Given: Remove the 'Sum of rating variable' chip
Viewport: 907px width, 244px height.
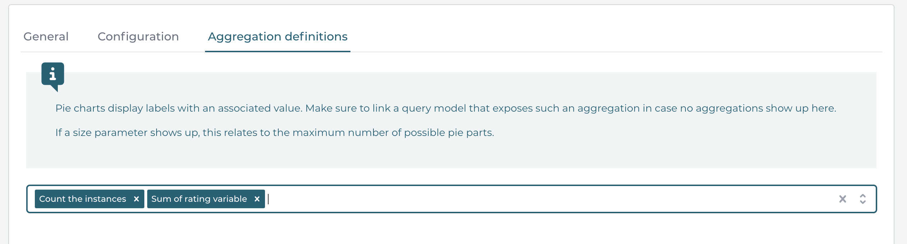Looking at the screenshot, I should tap(257, 199).
